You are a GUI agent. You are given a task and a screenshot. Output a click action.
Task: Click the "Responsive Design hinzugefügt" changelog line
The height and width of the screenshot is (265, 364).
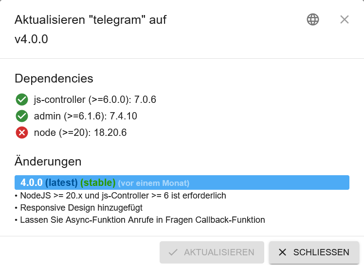[x=81, y=208]
